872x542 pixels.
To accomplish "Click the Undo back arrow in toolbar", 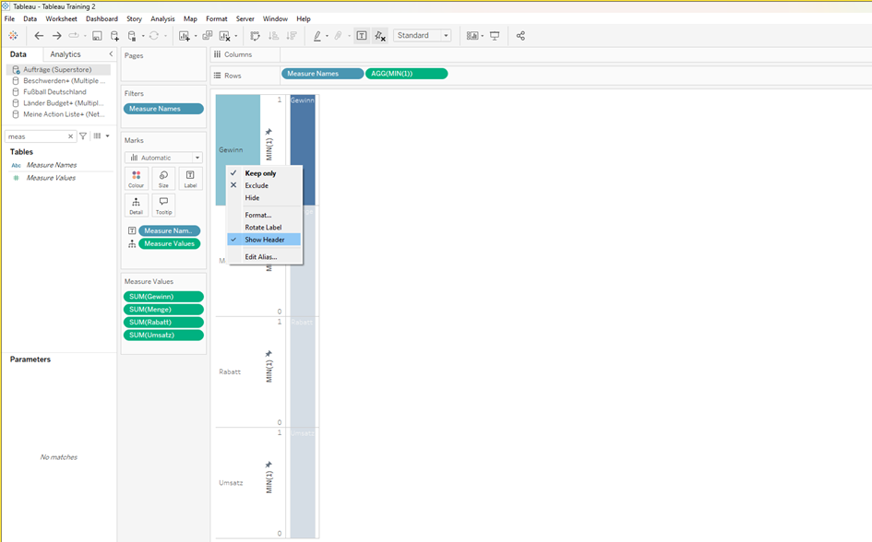I will click(x=39, y=36).
